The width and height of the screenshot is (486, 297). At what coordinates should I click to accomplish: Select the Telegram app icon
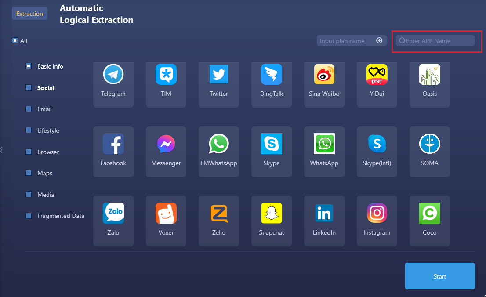tap(113, 75)
